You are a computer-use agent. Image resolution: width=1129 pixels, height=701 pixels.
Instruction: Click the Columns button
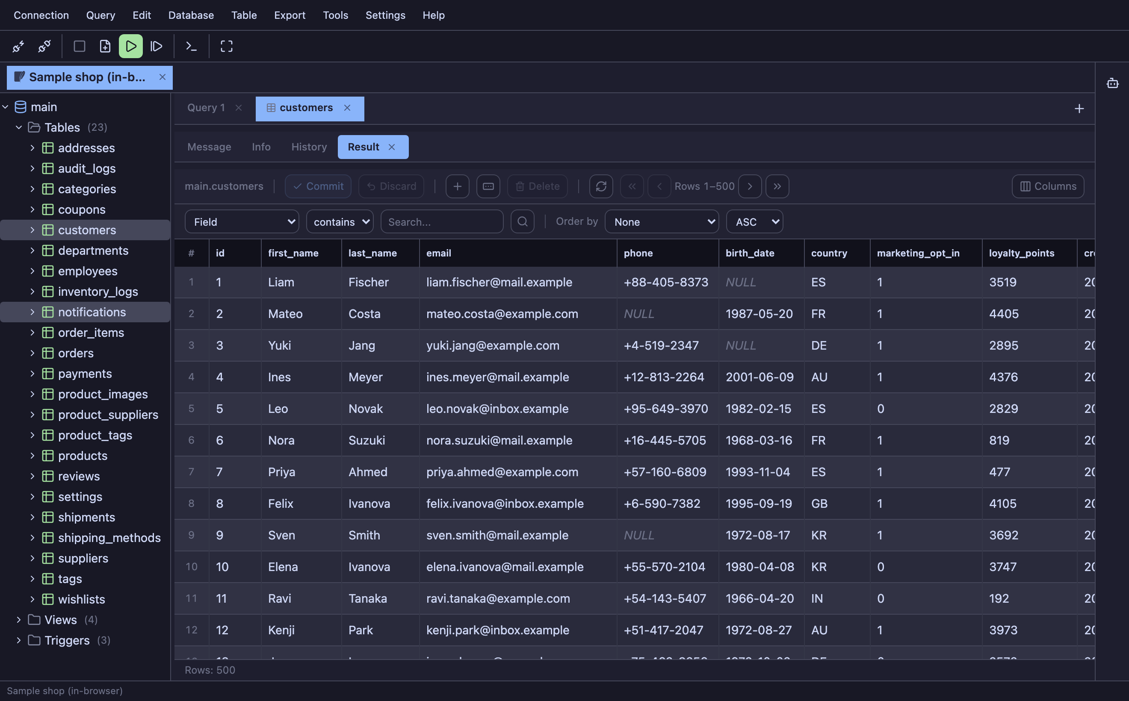point(1048,186)
